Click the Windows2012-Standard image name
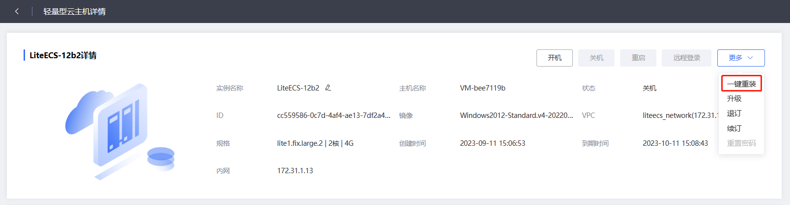Screen dimensions: 790x205 click(x=516, y=115)
